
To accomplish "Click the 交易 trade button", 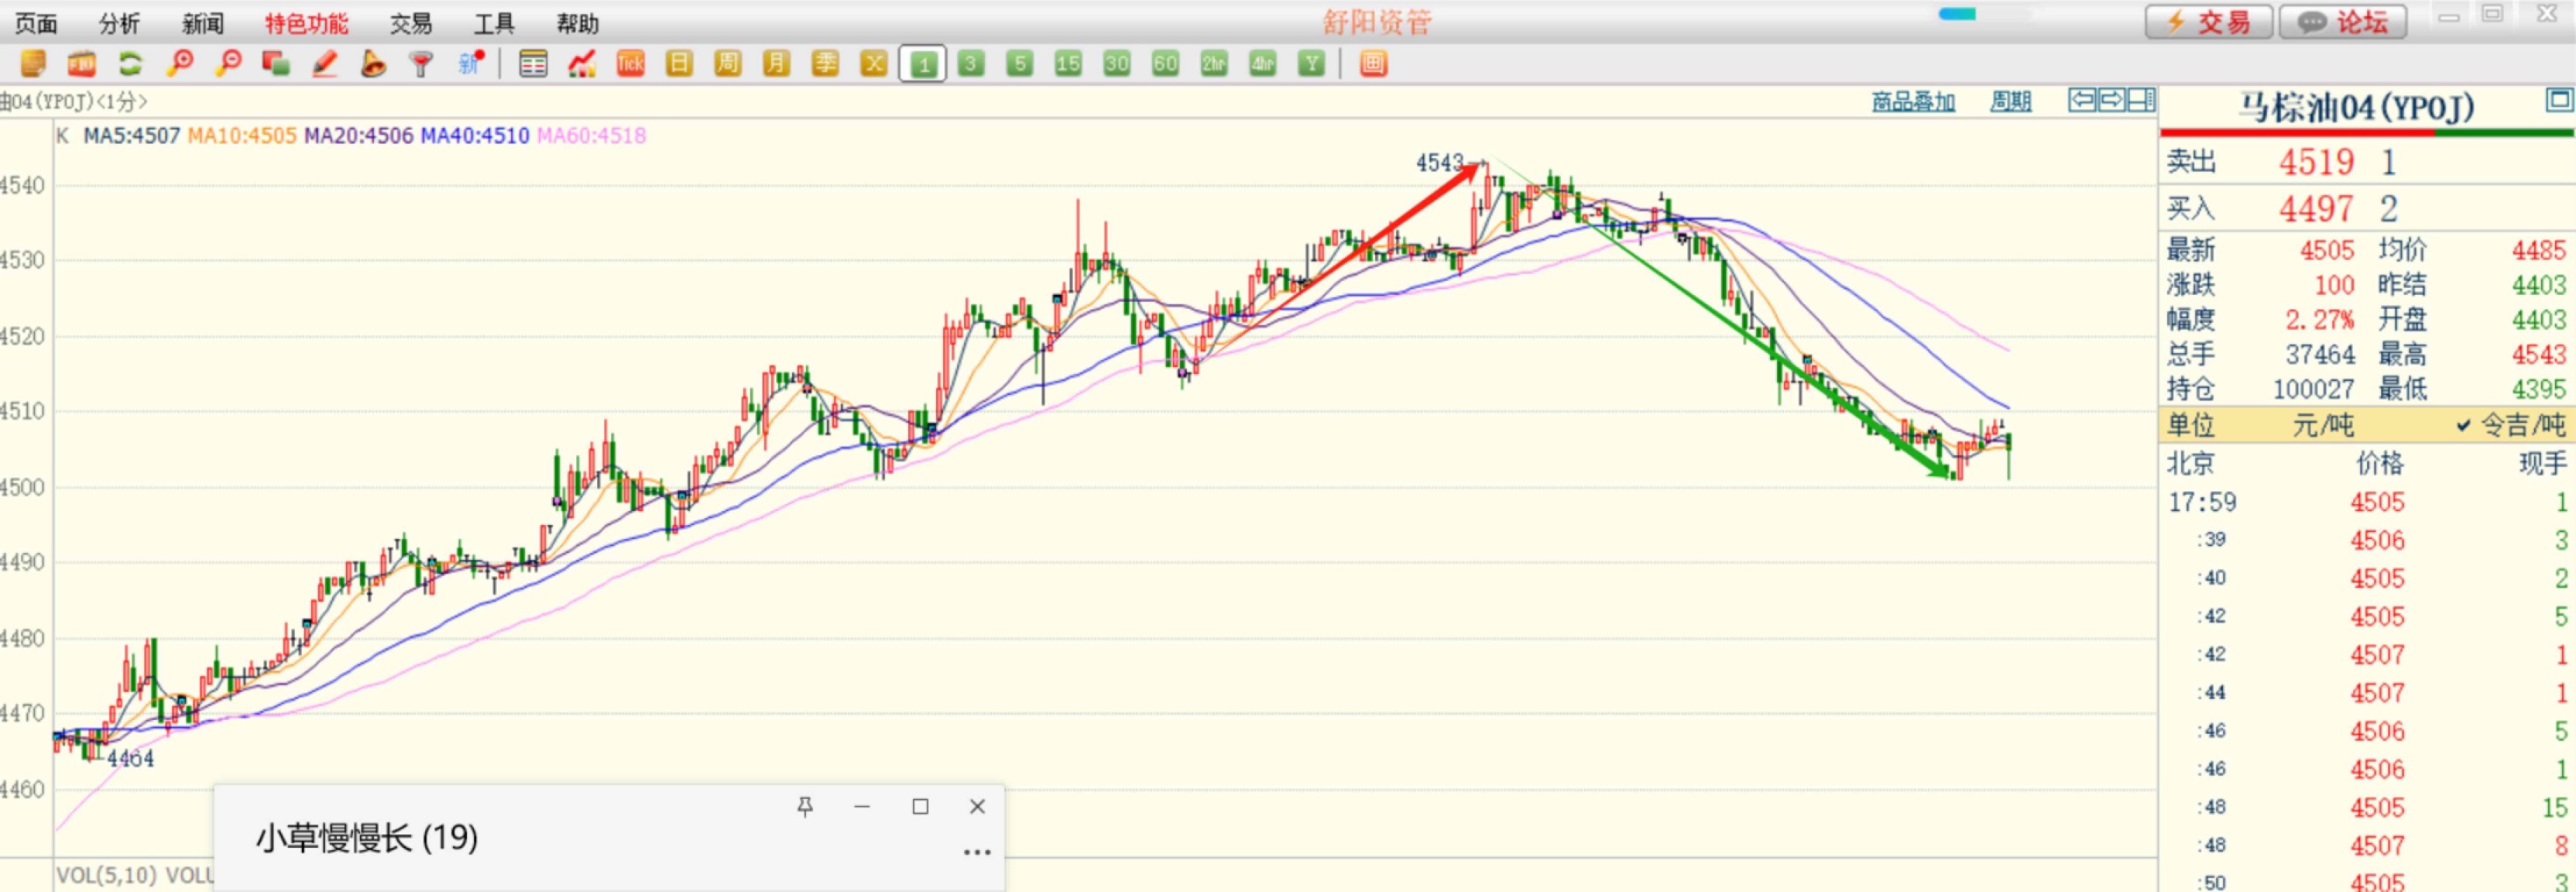I will 2208,22.
